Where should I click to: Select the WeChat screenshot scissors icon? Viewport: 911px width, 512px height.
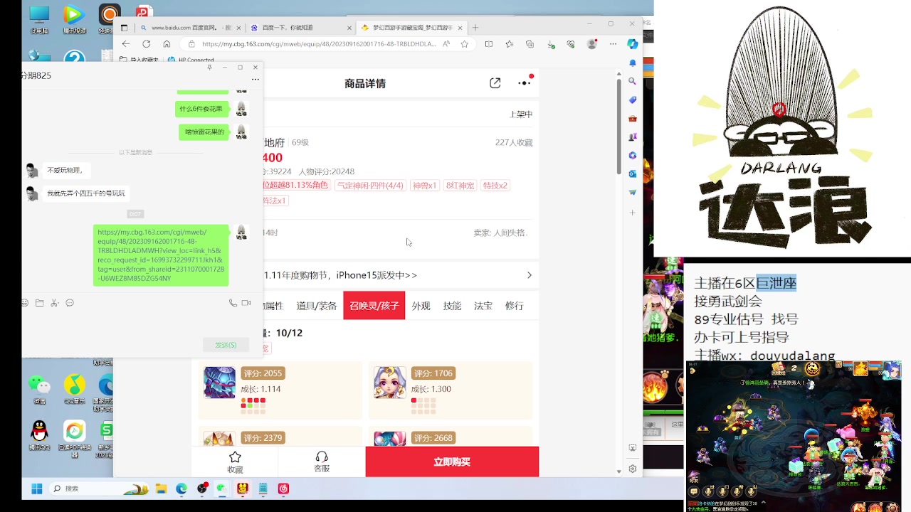click(x=55, y=303)
